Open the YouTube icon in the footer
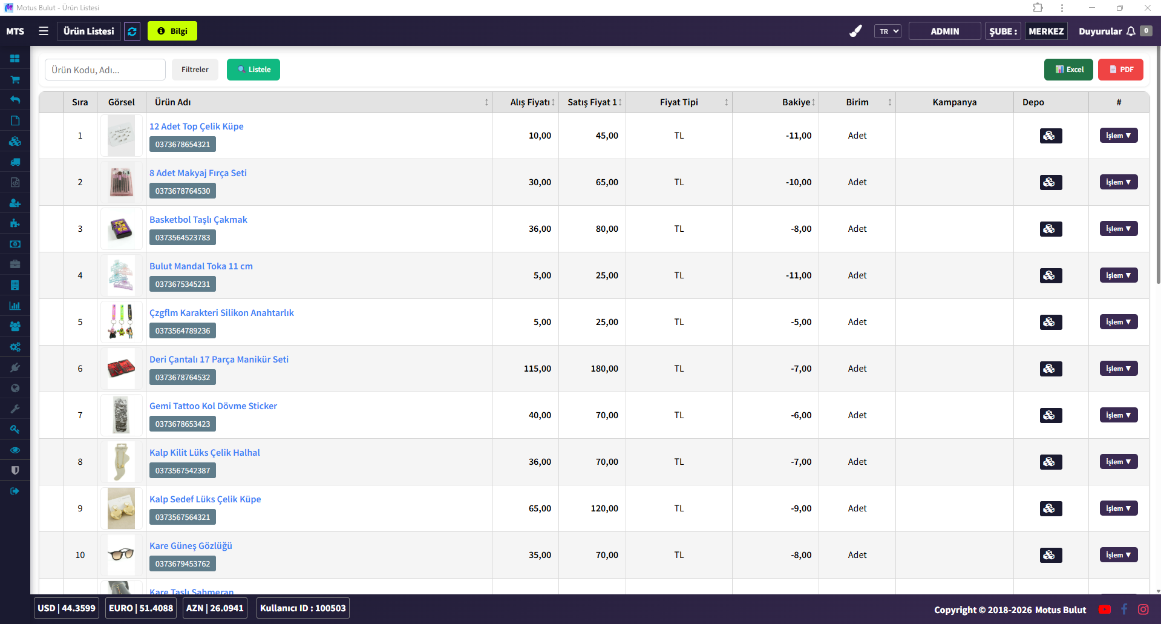Screen dimensions: 1161x624 coord(1104,609)
